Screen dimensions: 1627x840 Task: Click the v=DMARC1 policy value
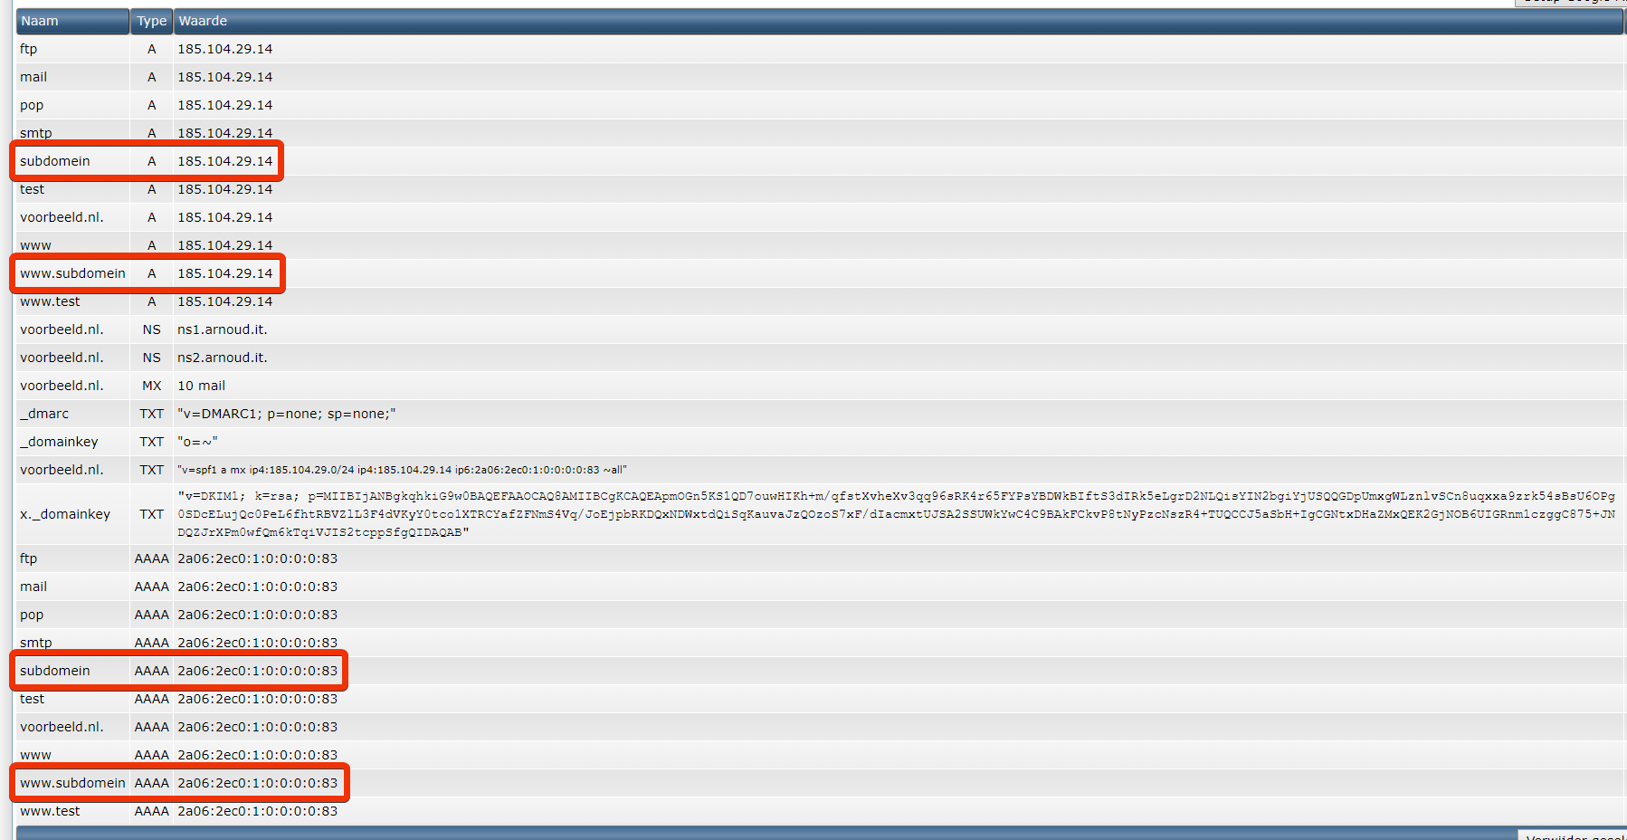tap(286, 414)
